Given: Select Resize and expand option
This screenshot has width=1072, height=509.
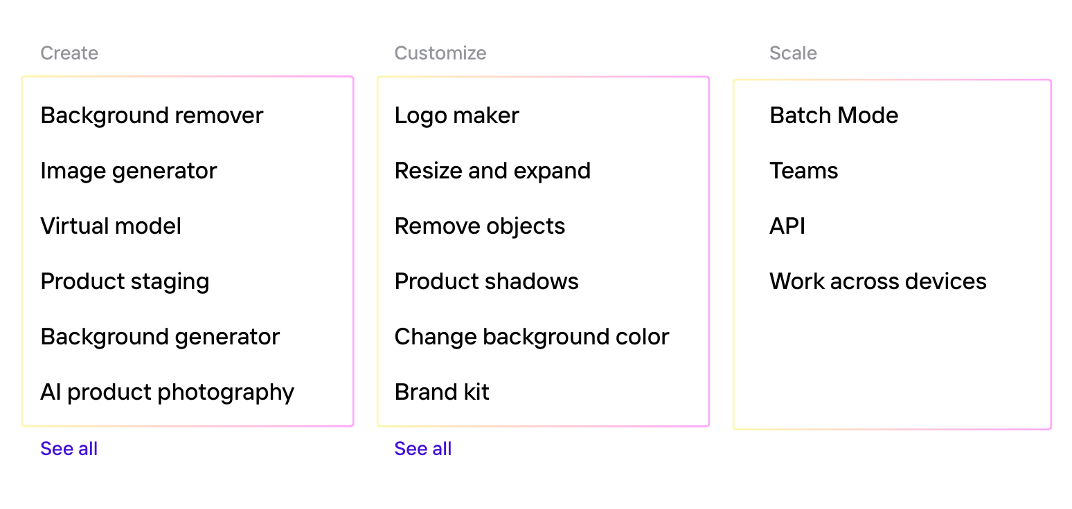Looking at the screenshot, I should click(492, 171).
